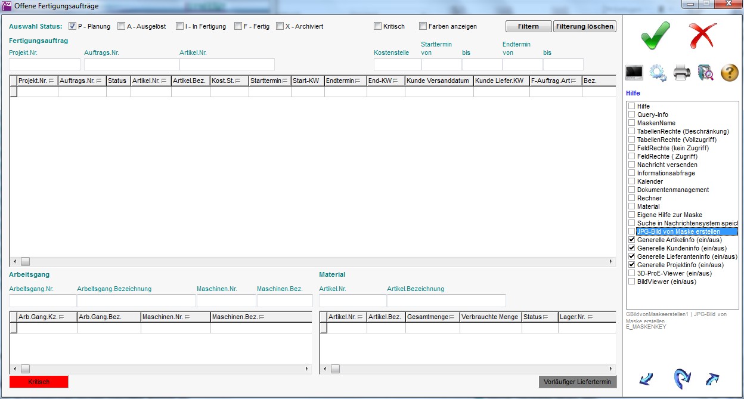Click the curved blue U-turn arrow icon

681,379
